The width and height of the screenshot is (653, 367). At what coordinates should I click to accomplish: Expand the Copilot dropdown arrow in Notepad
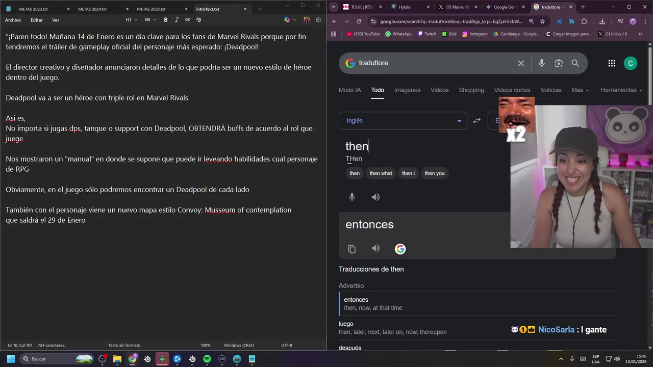(x=294, y=20)
